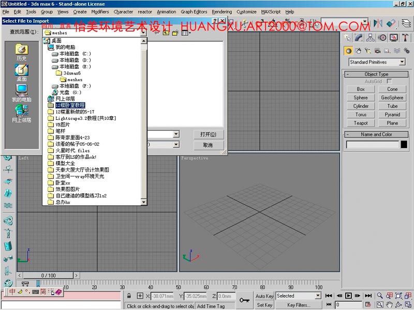Image resolution: width=414 pixels, height=310 pixels.
Task: Collapse the Name and Color rollout
Action: 376,134
